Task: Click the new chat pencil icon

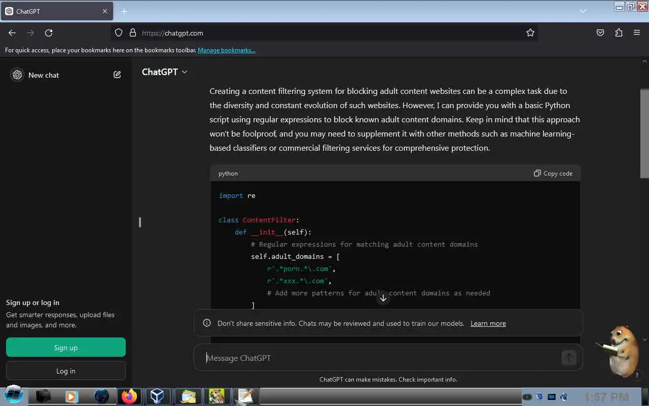Action: 117,75
